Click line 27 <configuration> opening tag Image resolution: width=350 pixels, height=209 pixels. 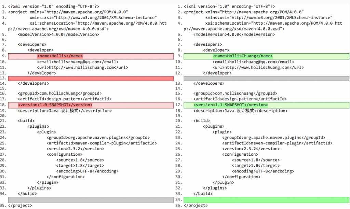65,154
